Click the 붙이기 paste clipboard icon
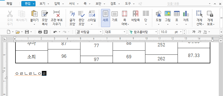 (x=35, y=14)
